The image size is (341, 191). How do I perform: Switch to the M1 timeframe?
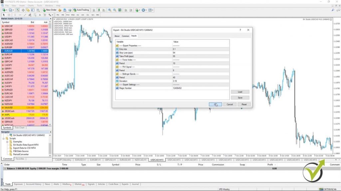click(x=58, y=15)
